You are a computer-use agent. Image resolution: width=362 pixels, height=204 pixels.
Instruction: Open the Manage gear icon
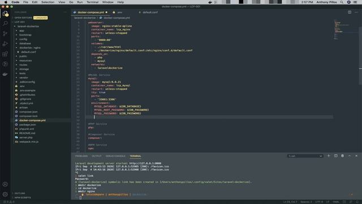[5, 194]
